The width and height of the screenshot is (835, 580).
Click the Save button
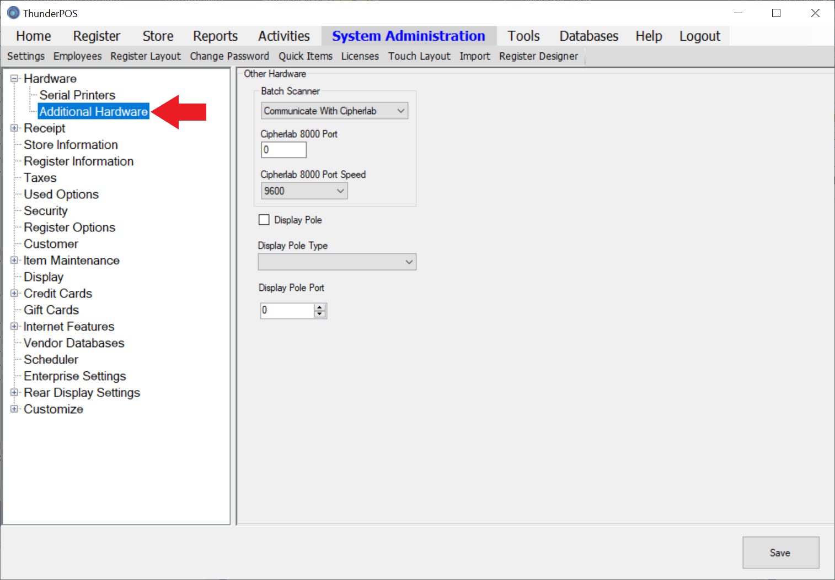(780, 552)
